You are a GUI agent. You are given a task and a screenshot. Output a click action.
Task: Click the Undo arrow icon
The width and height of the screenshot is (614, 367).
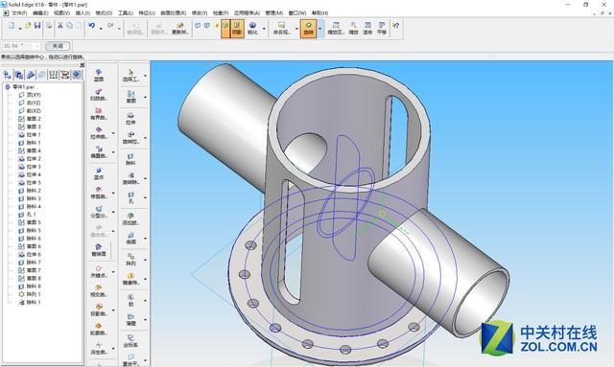(92, 26)
